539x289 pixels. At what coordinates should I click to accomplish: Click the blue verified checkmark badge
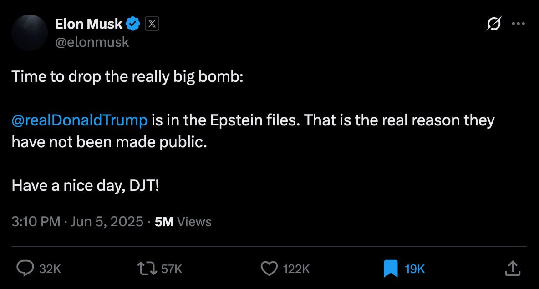[133, 24]
